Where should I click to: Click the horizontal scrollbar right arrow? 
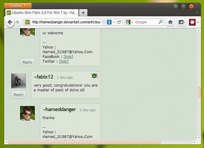click(x=195, y=142)
